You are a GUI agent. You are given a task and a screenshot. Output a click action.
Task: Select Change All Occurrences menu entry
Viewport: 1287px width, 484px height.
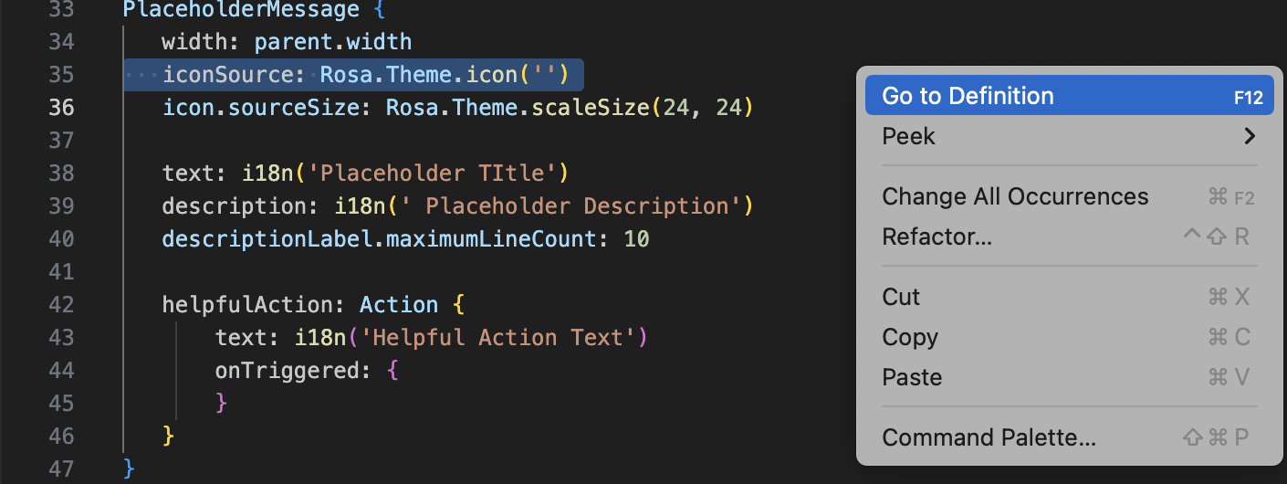(1015, 196)
